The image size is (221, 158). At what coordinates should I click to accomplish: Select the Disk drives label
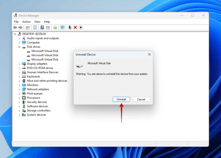34,47
